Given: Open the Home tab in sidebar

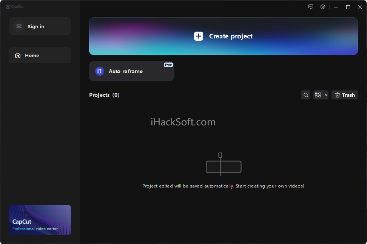Looking at the screenshot, I should (40, 55).
